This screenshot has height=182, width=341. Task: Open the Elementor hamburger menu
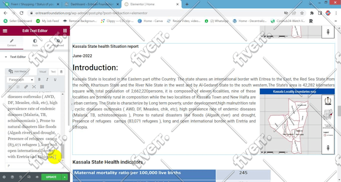point(5,31)
